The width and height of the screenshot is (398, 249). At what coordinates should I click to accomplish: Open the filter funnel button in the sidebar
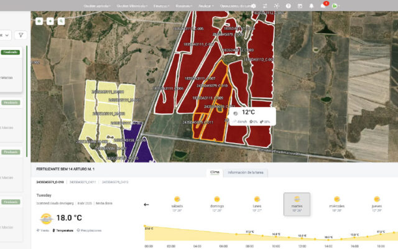(21, 35)
